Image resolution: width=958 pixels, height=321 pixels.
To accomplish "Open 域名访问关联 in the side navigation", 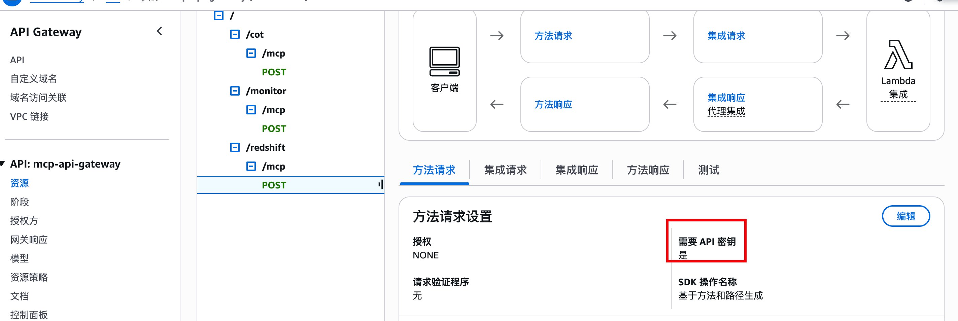I will pos(38,98).
